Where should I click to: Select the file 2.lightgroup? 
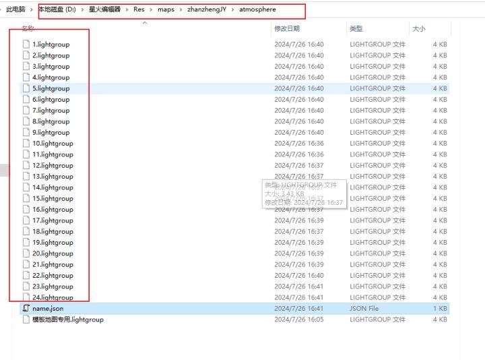coord(51,55)
